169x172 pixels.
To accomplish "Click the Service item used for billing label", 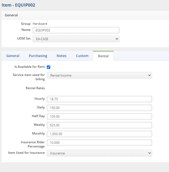I will 29,77.
